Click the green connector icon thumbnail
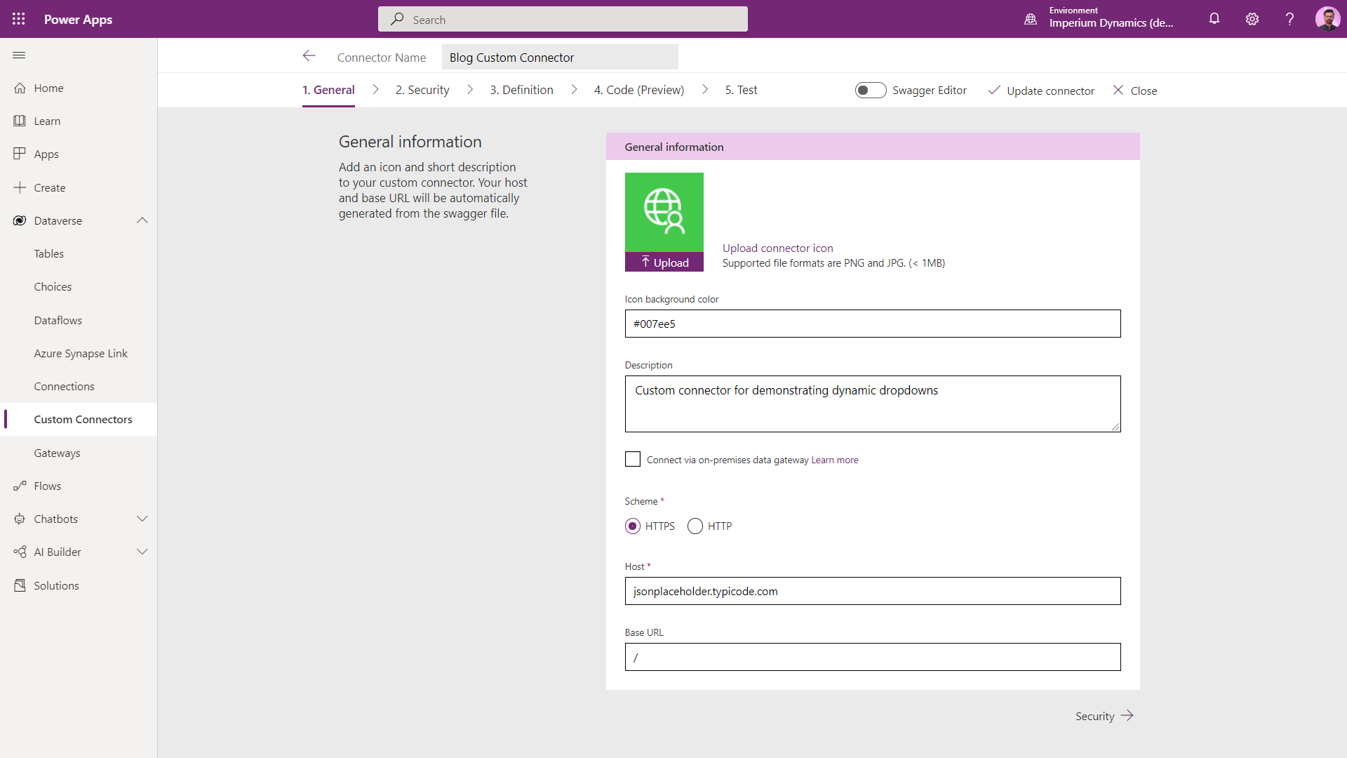This screenshot has width=1347, height=758. (x=664, y=212)
